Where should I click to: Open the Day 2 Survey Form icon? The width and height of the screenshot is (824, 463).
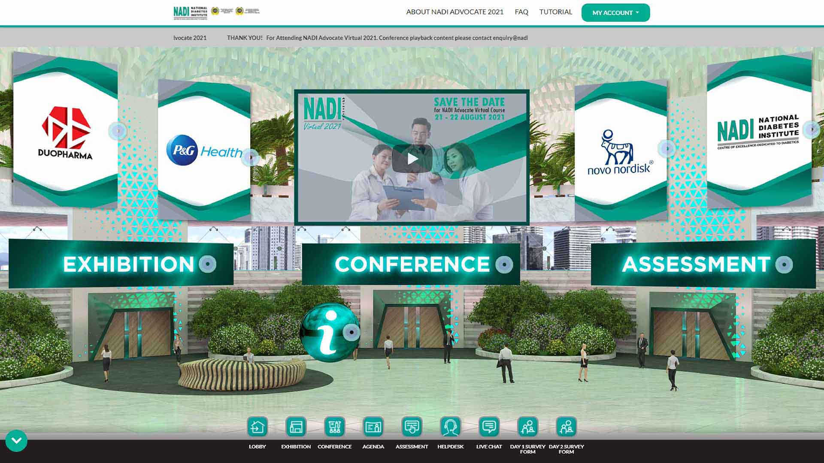(566, 427)
